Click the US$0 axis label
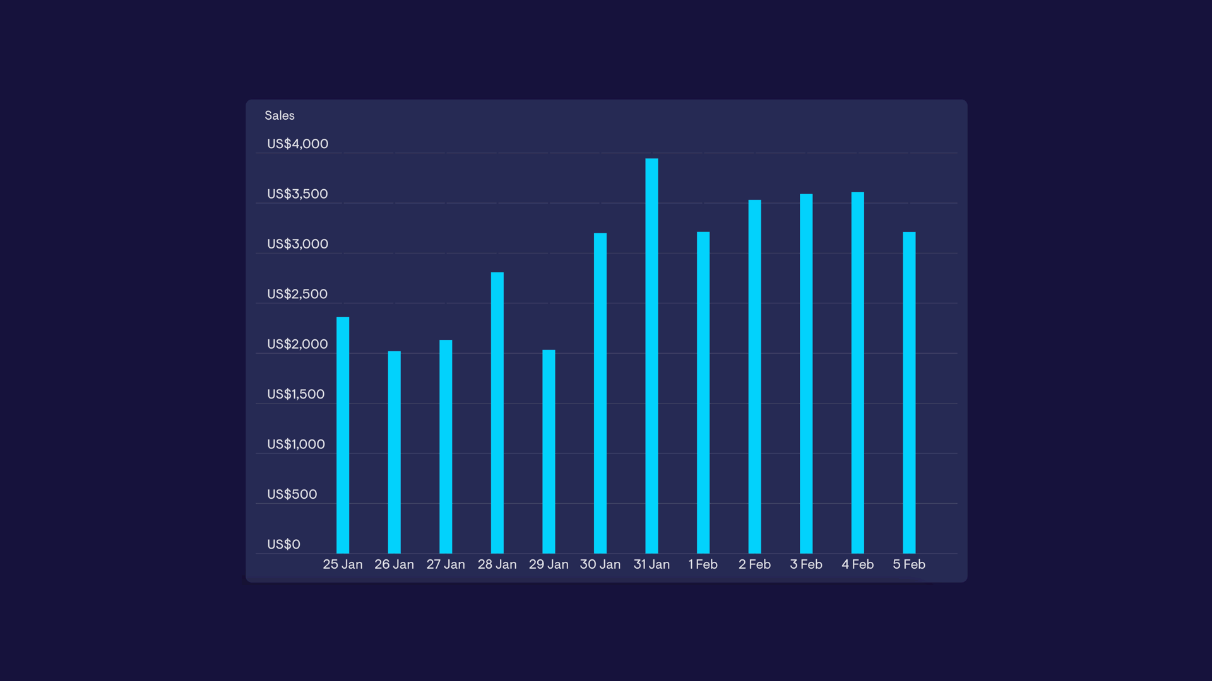This screenshot has width=1212, height=681. 283,544
